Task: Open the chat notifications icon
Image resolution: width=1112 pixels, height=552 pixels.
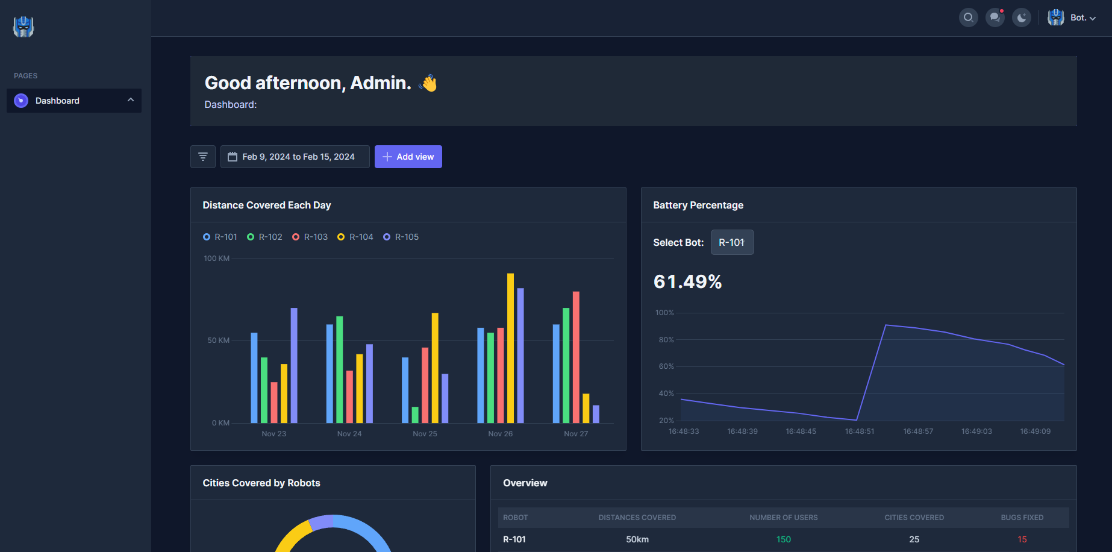Action: 995,17
